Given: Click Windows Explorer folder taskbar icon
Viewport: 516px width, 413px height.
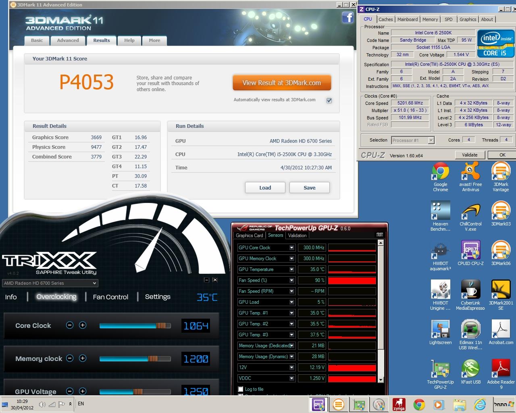Looking at the screenshot, I should tap(459, 405).
